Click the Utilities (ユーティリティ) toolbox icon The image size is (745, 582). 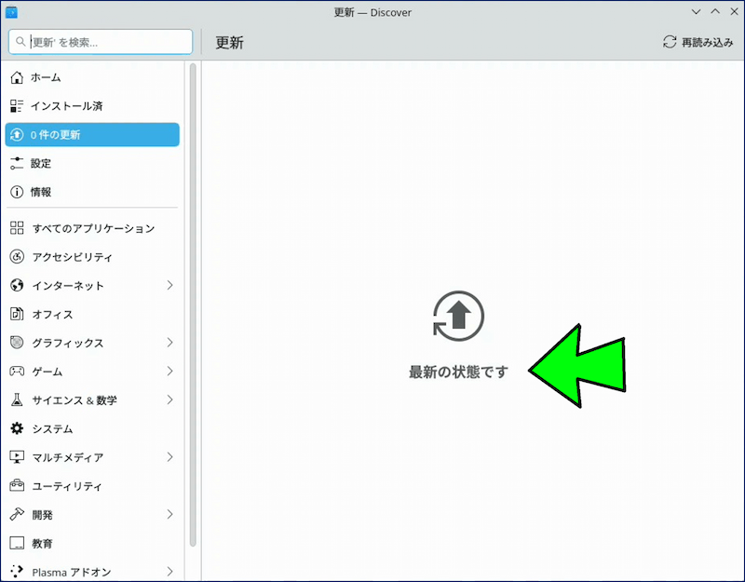(17, 486)
